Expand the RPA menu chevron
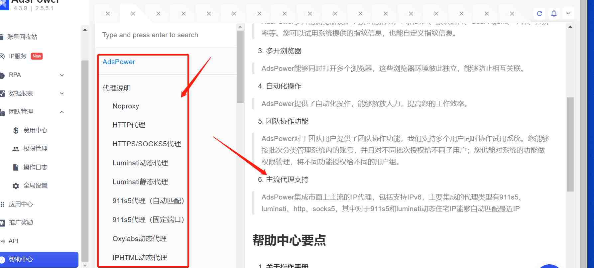 click(62, 75)
